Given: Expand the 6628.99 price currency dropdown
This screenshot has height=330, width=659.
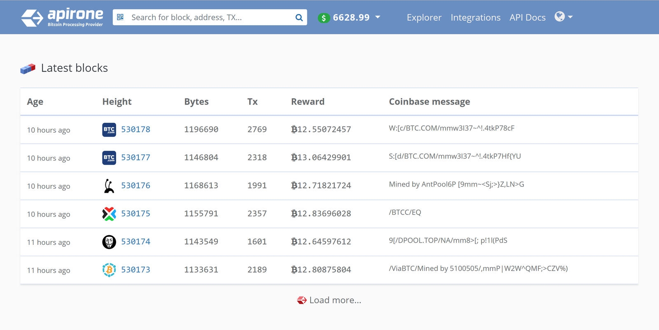Looking at the screenshot, I should click(377, 17).
